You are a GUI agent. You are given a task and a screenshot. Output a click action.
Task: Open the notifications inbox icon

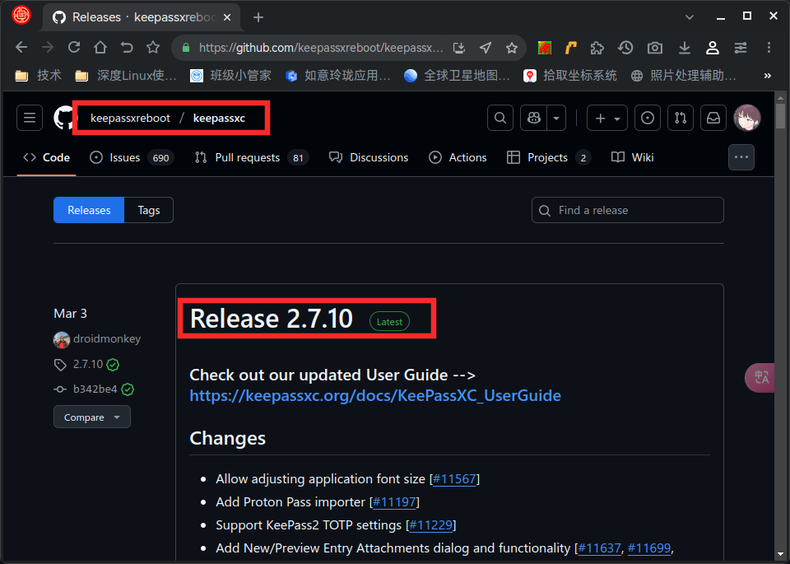pyautogui.click(x=713, y=118)
